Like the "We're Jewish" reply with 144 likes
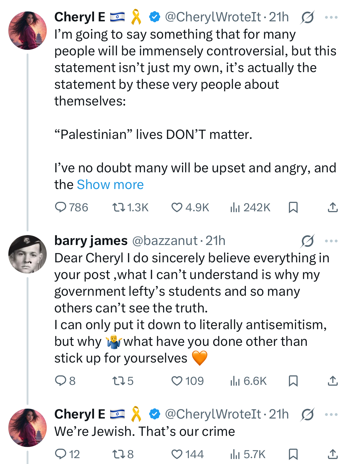Screen dimensions: 348x464 (187, 454)
